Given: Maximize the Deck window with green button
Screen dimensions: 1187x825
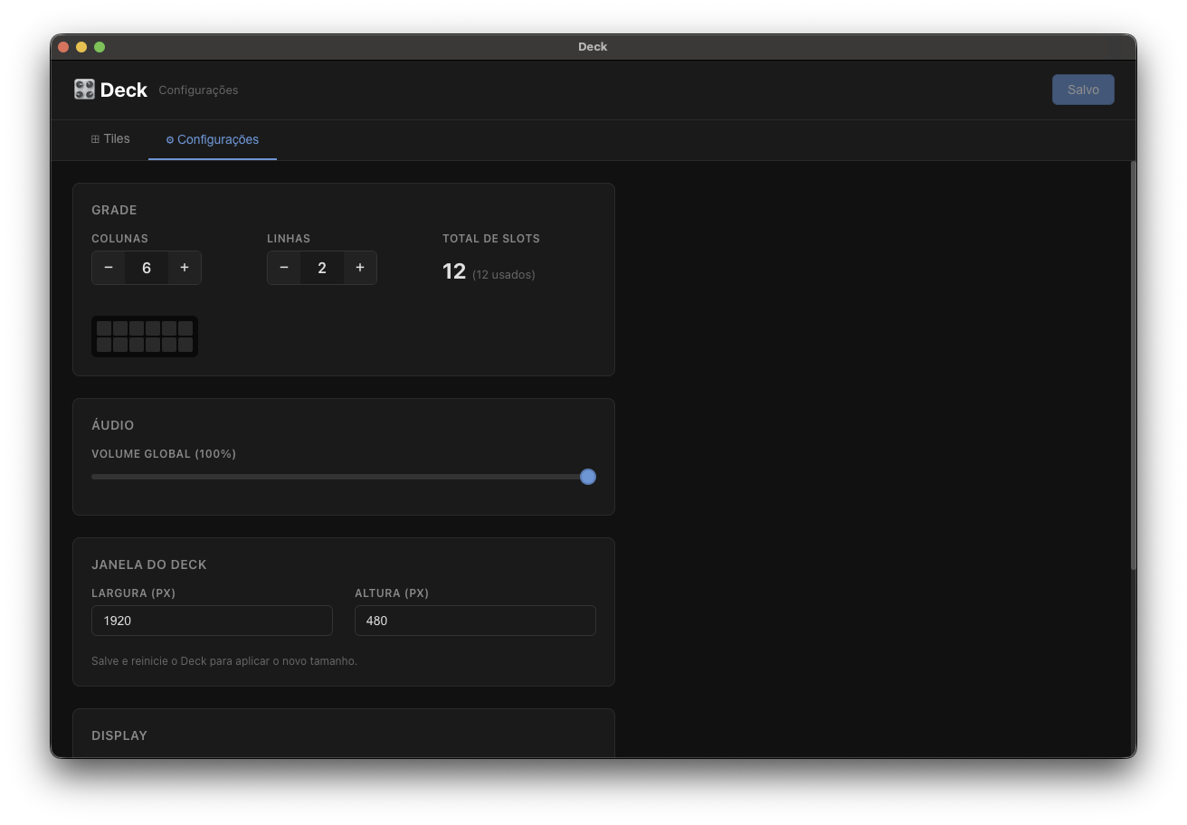Looking at the screenshot, I should click(100, 47).
